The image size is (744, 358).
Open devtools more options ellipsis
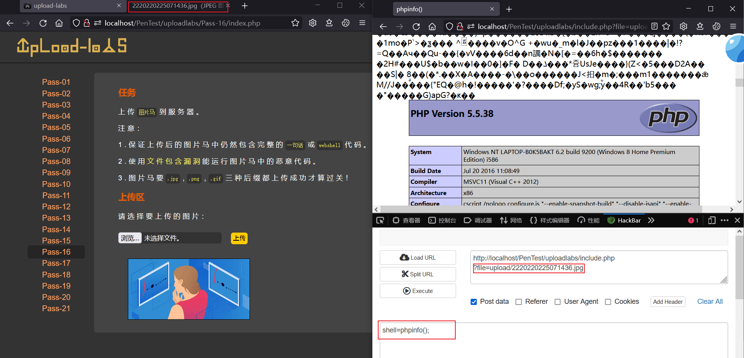click(x=725, y=220)
